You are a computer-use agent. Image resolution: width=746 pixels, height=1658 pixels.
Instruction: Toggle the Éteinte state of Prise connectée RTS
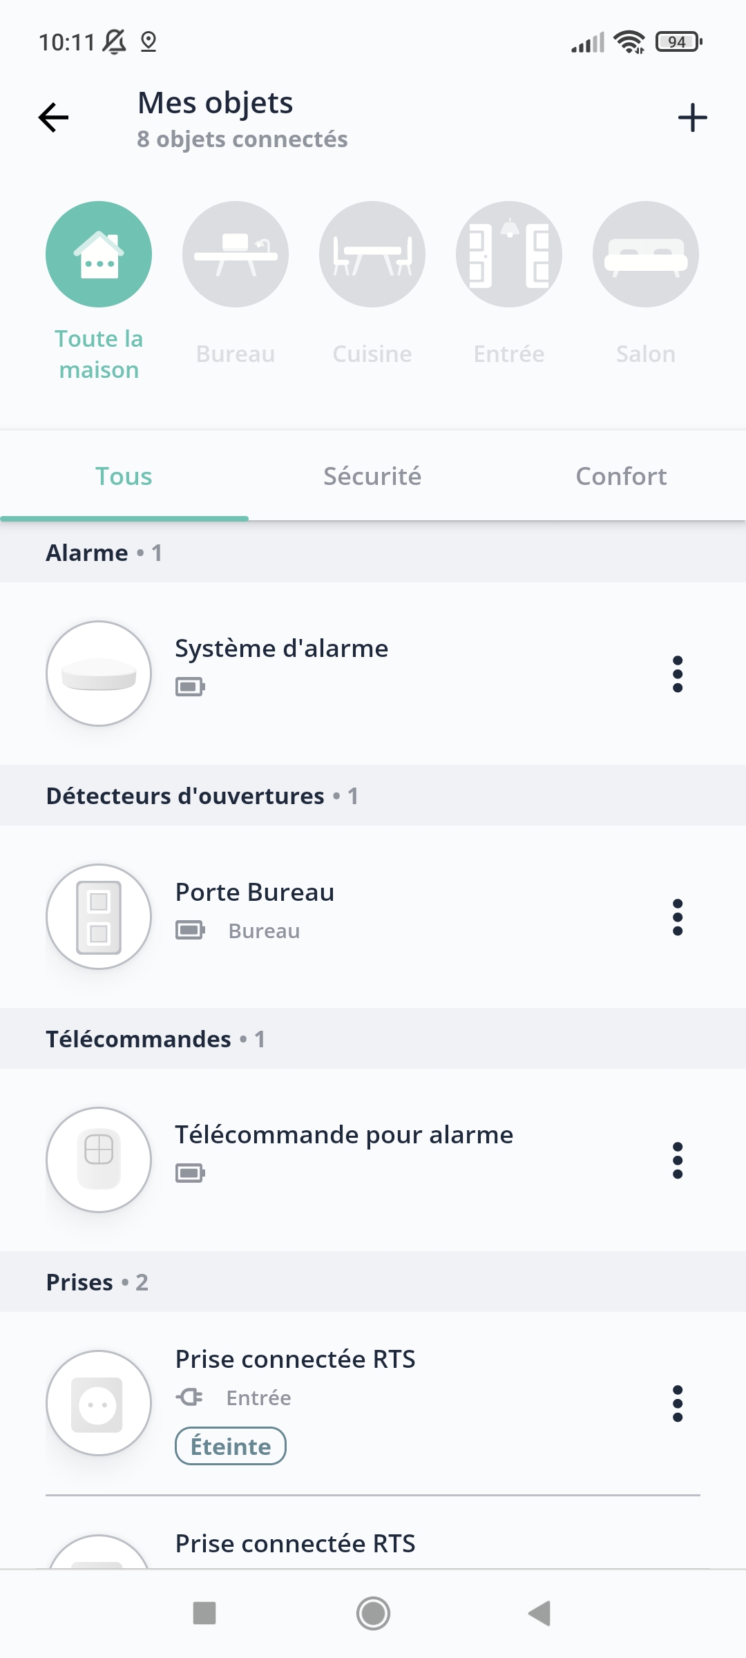coord(231,1446)
